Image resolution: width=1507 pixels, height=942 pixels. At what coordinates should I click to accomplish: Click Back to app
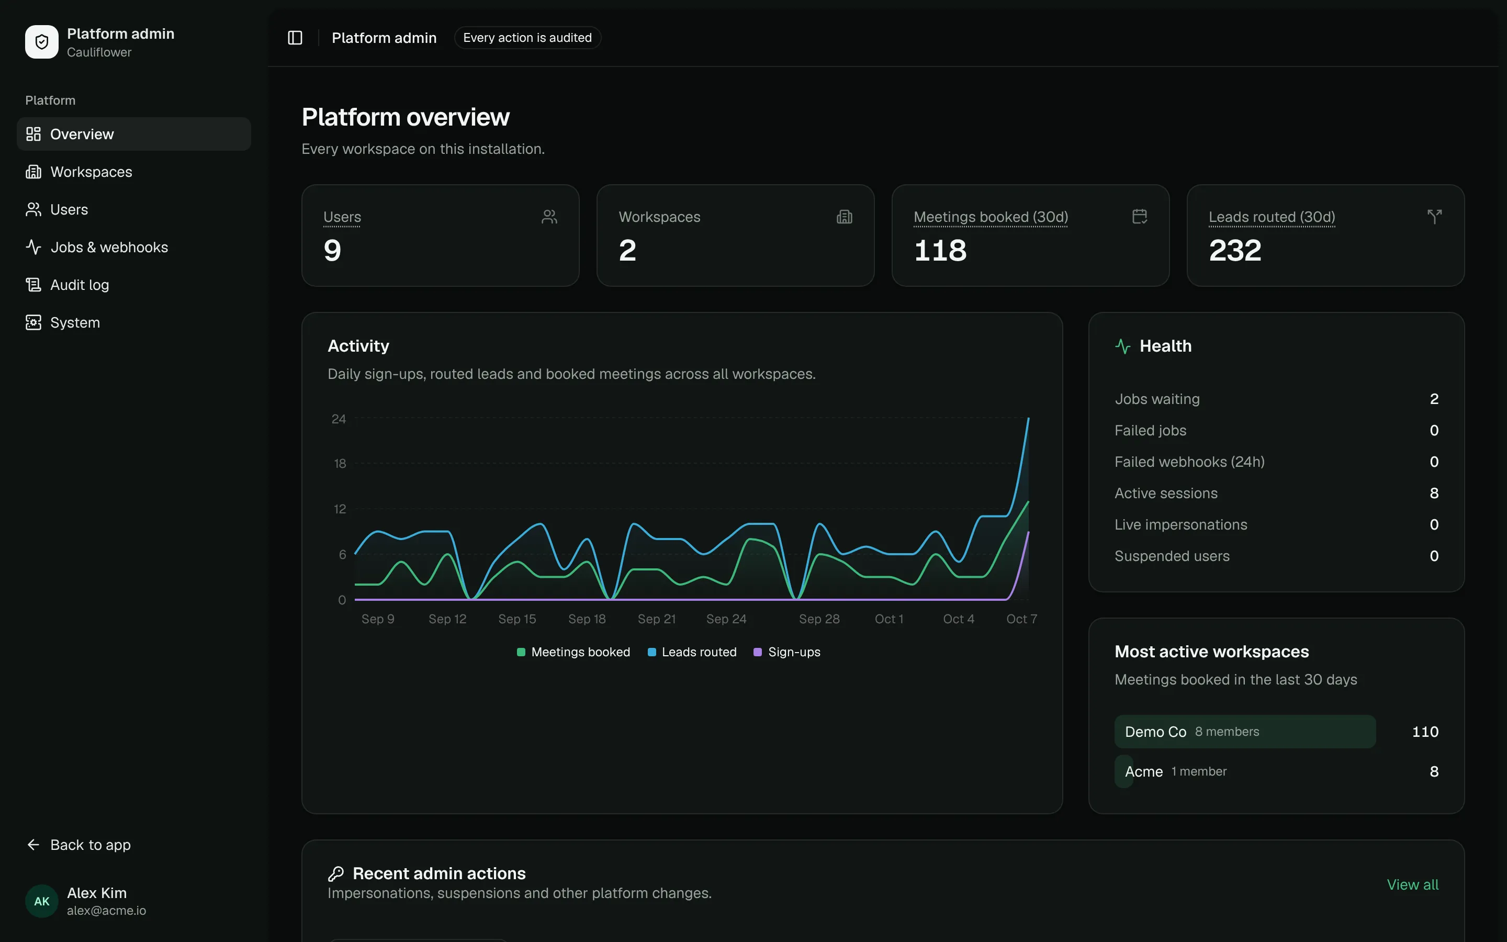(x=134, y=845)
